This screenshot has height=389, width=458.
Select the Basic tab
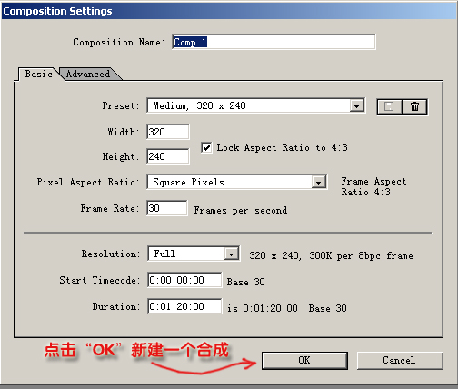(x=38, y=74)
